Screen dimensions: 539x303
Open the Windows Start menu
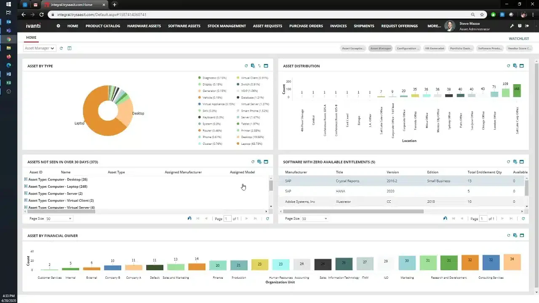[8, 4]
